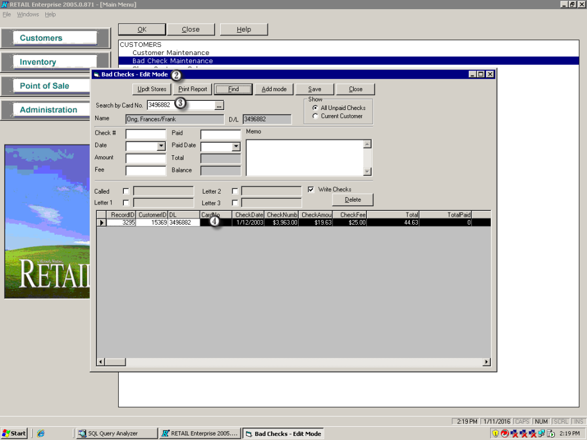Image resolution: width=587 pixels, height=440 pixels.
Task: Click the check number cell $3,963.00
Action: tap(281, 223)
